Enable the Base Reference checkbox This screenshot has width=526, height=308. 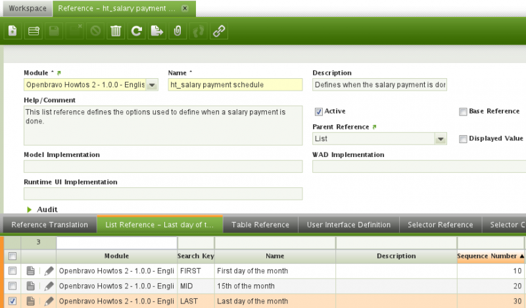(x=463, y=112)
